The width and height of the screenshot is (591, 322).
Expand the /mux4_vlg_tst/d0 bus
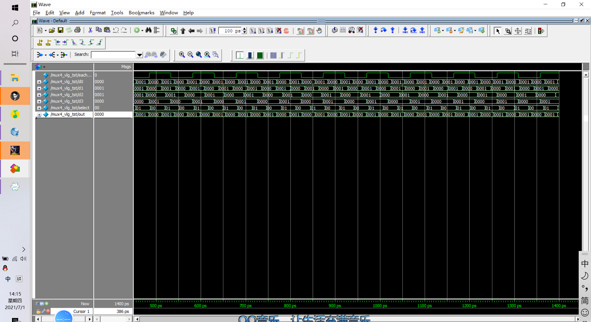[x=39, y=82]
